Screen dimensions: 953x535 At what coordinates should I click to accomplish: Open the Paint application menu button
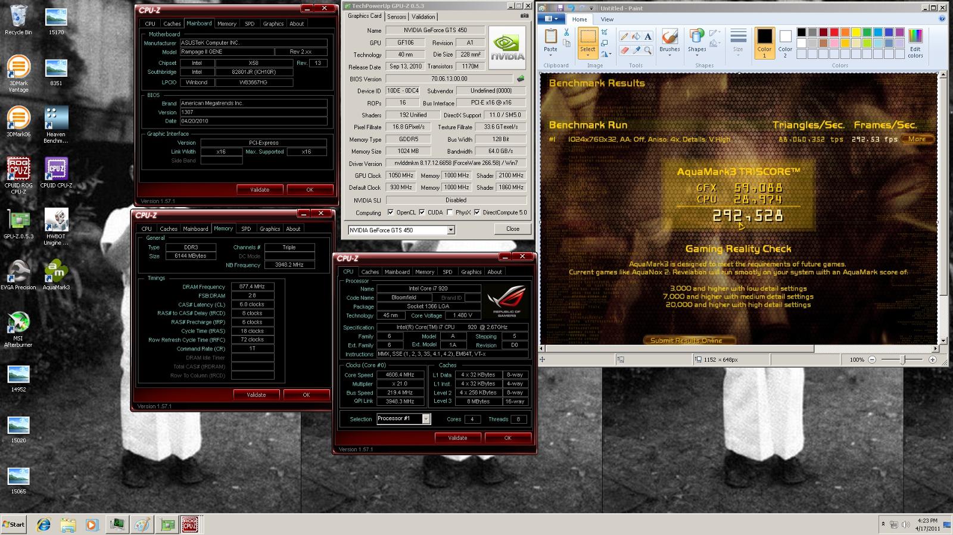[x=552, y=19]
